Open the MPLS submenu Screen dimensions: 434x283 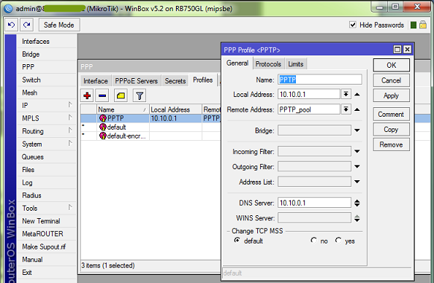pos(47,118)
